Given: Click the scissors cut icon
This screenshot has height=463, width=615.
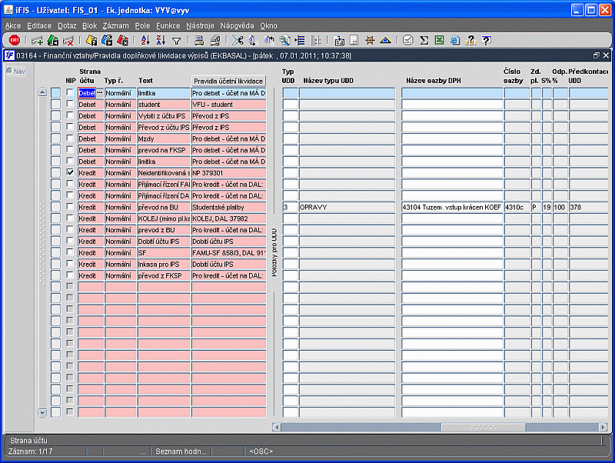Looking at the screenshot, I should 238,40.
